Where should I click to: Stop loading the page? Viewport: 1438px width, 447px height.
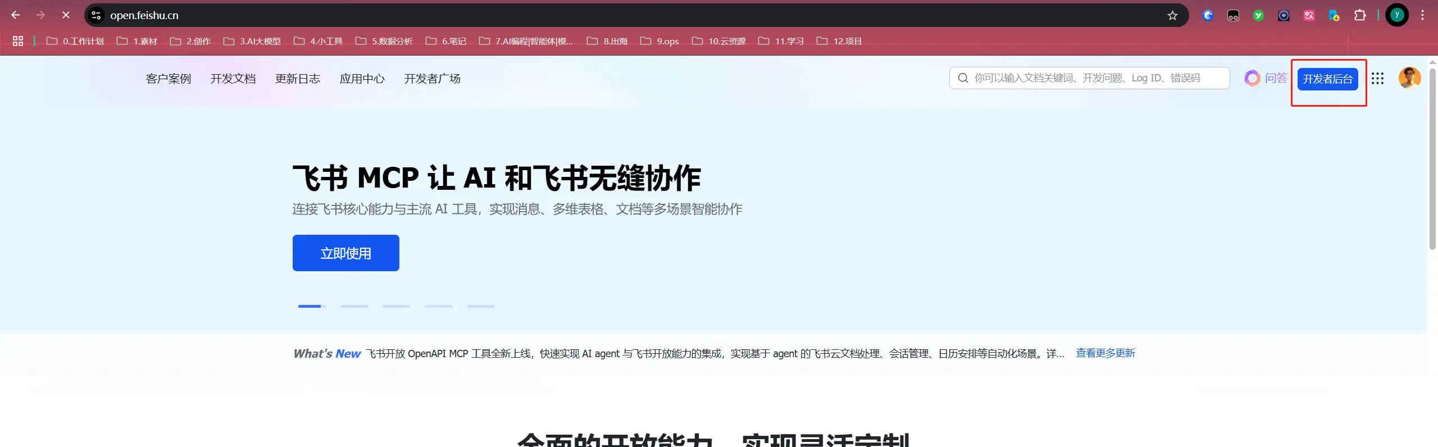tap(66, 15)
